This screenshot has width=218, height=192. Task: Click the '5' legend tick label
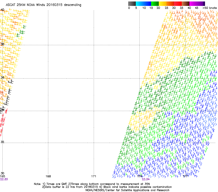coord(136,8)
